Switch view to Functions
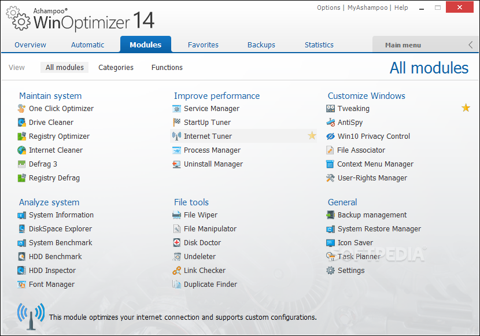Image resolution: width=480 pixels, height=336 pixels. tap(167, 67)
